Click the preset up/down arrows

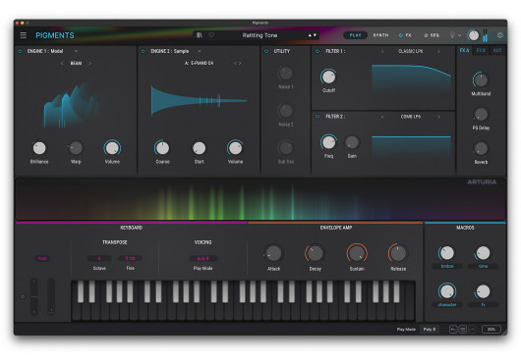tap(313, 35)
